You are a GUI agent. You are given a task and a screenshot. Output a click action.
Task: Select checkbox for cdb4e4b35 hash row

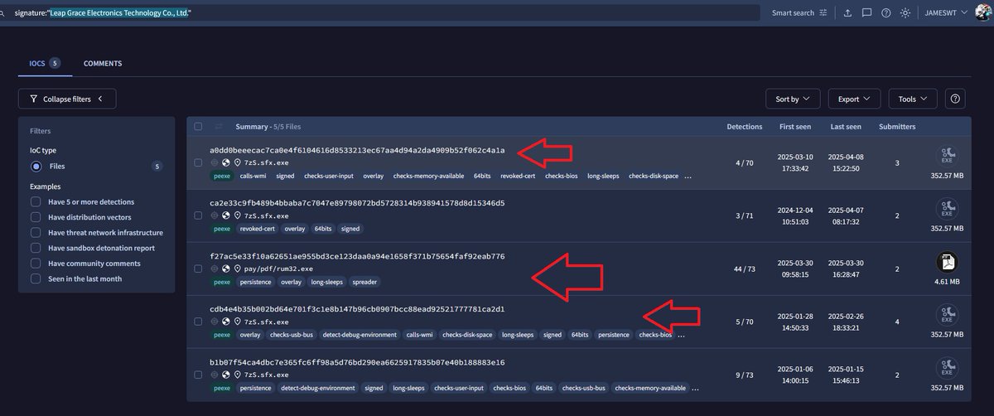click(198, 322)
